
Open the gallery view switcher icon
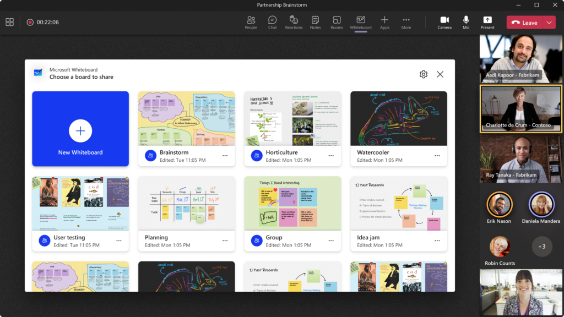point(9,22)
